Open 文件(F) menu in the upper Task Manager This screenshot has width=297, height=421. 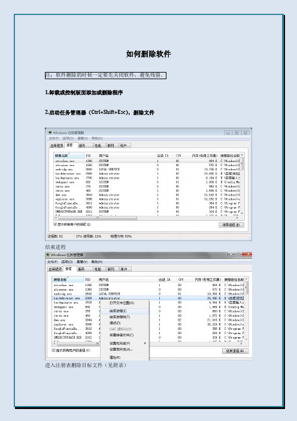click(x=54, y=139)
